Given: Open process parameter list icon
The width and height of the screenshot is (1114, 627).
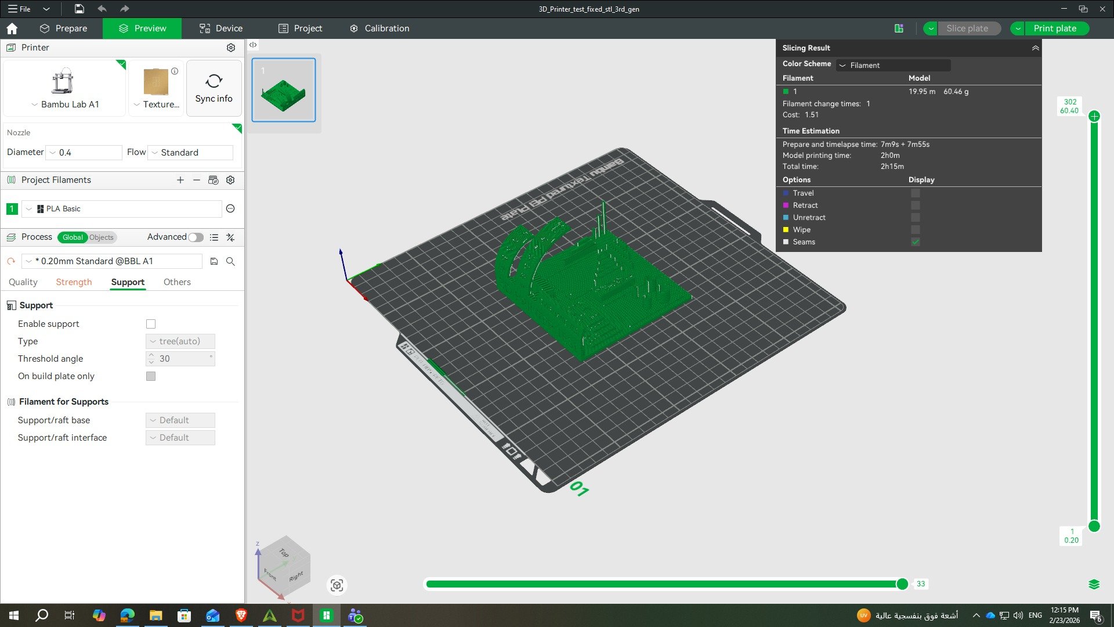Looking at the screenshot, I should tap(214, 237).
